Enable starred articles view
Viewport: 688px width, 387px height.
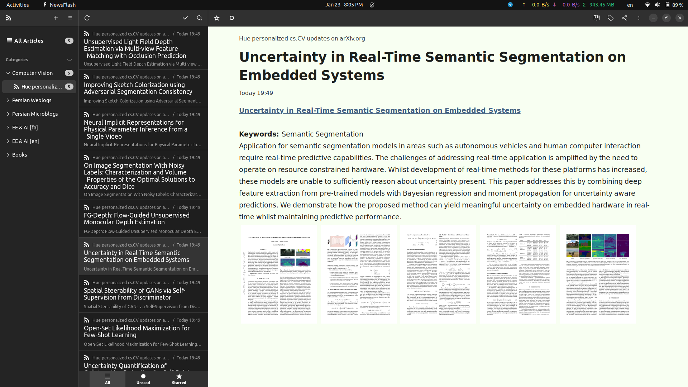click(x=179, y=378)
